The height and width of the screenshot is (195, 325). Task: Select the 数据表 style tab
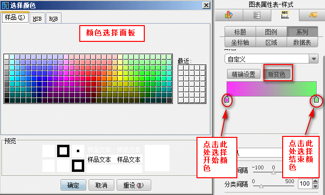coord(302,42)
